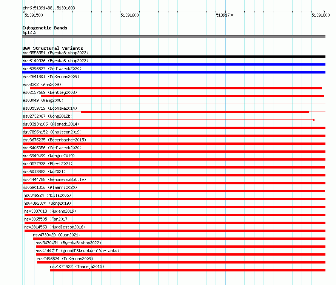Screen dimensions: 336x285
Task: Open esv3539719 (Boomsma2014) label
Action: (50, 108)
